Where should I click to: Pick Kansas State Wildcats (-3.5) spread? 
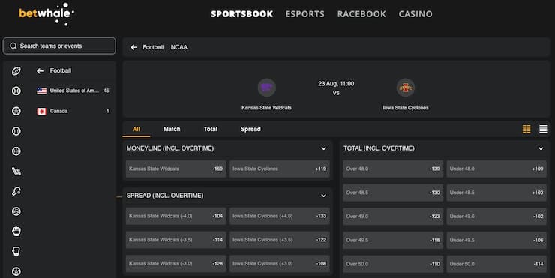pyautogui.click(x=176, y=240)
